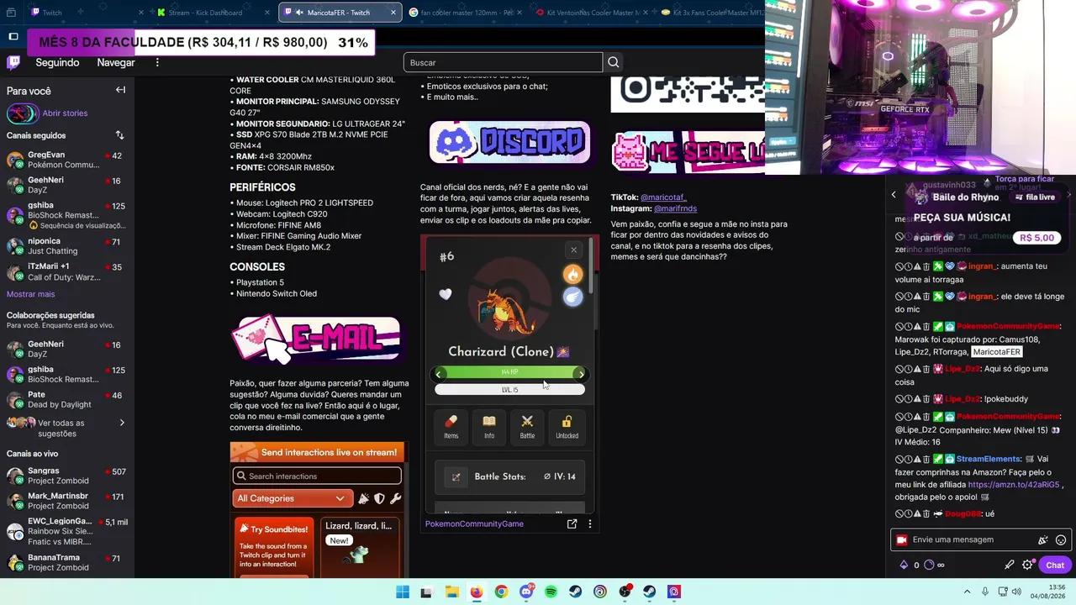Screen dimensions: 1076x605
Task: Show hidden system tray icons
Action: [967, 592]
